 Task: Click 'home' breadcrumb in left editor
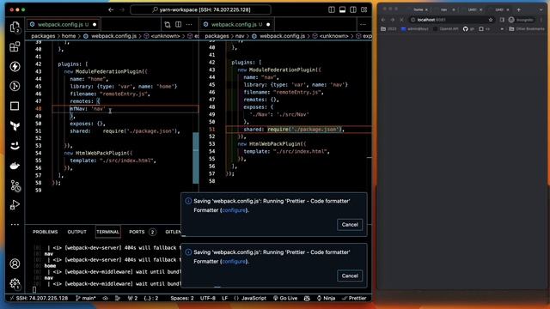click(x=69, y=36)
